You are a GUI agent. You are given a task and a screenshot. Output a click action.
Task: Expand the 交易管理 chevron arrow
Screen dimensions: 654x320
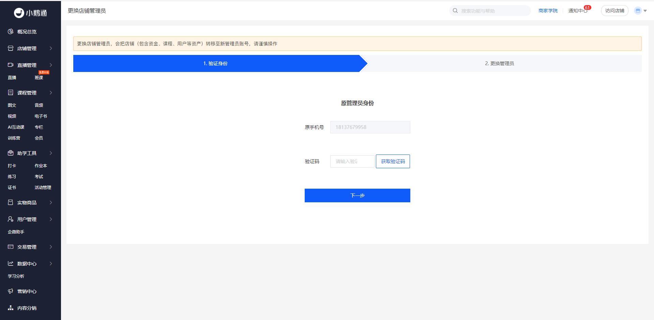tap(51, 247)
